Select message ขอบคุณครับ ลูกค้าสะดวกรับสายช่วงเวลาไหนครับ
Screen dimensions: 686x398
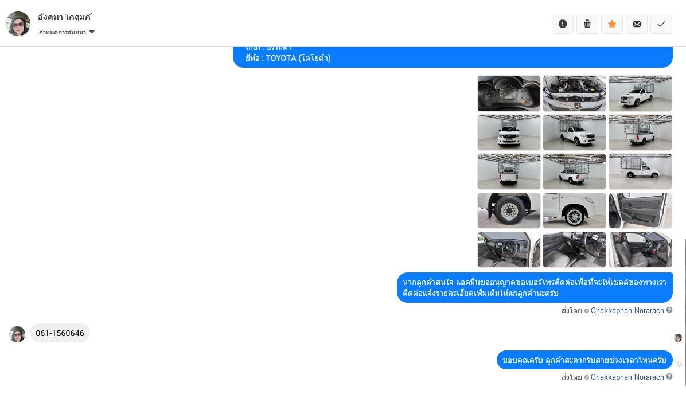click(584, 360)
